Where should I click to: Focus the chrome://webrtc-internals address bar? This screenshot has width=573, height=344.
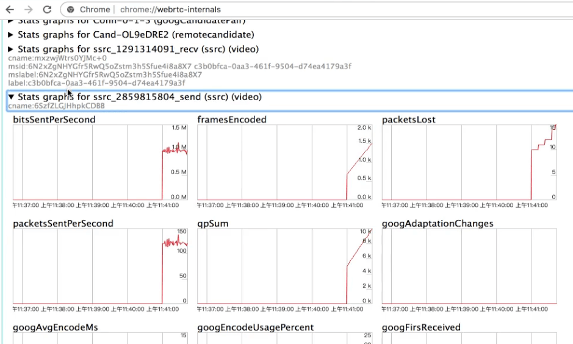[x=318, y=10]
